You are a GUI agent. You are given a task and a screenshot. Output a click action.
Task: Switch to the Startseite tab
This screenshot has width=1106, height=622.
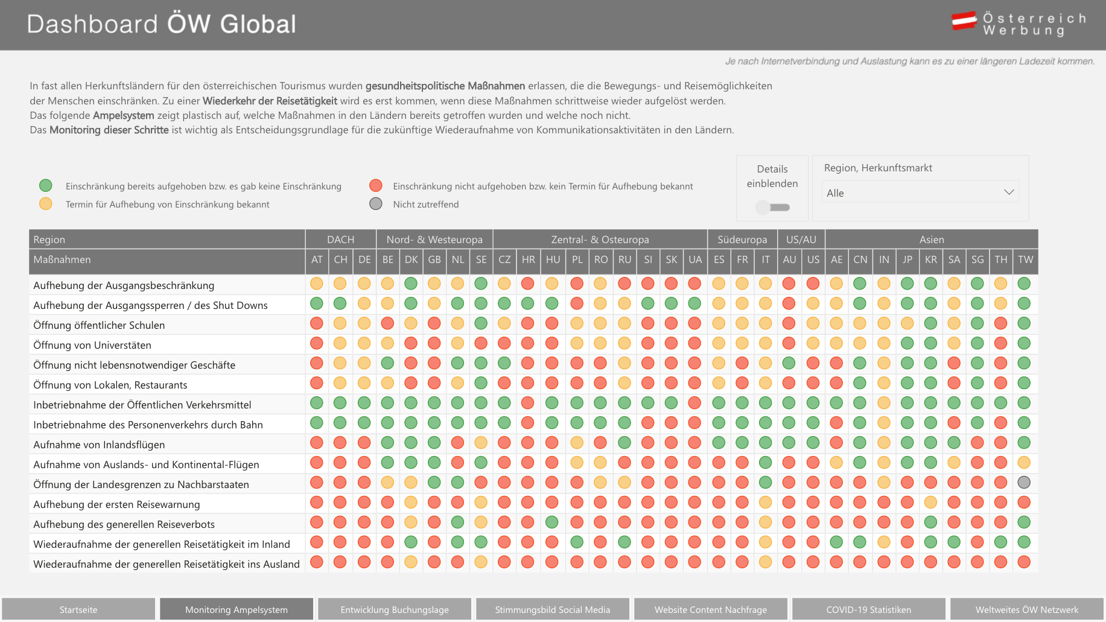[78, 609]
